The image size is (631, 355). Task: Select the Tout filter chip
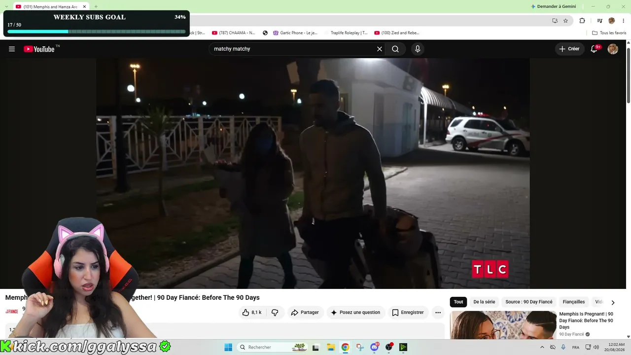[458, 302]
